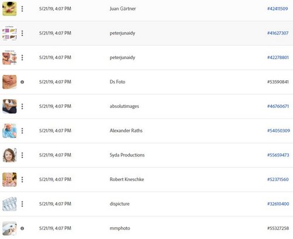293x239 pixels.
Task: Open the options menu for Alexander Raths row
Action: (22, 131)
